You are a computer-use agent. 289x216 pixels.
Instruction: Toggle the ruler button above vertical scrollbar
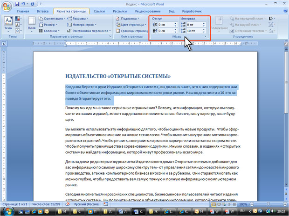tap(286, 44)
